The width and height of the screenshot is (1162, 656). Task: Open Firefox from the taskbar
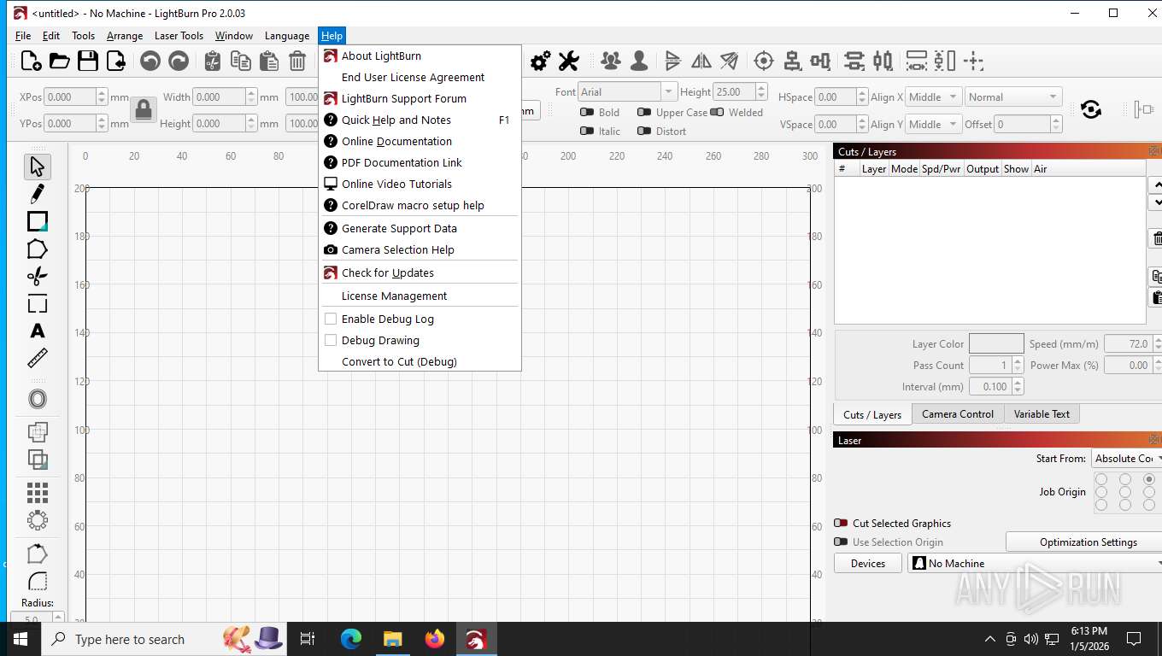click(435, 639)
